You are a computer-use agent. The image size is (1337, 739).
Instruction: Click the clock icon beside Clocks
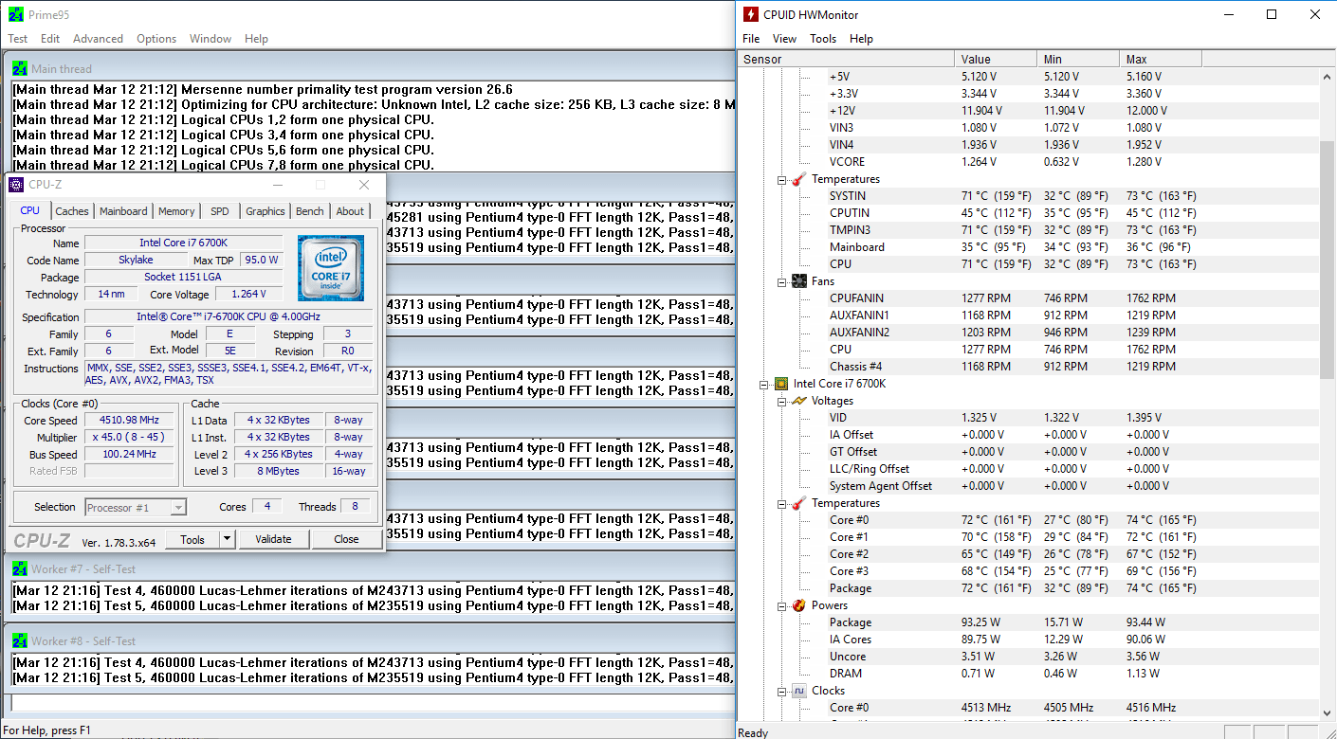pyautogui.click(x=798, y=691)
